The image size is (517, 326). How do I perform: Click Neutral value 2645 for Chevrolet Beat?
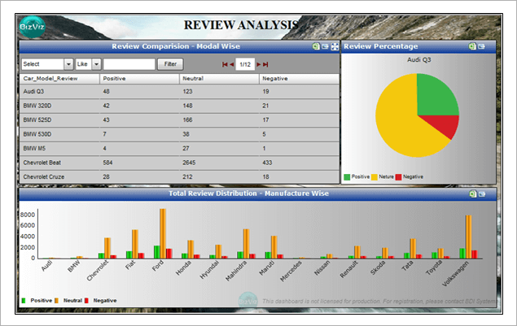189,163
